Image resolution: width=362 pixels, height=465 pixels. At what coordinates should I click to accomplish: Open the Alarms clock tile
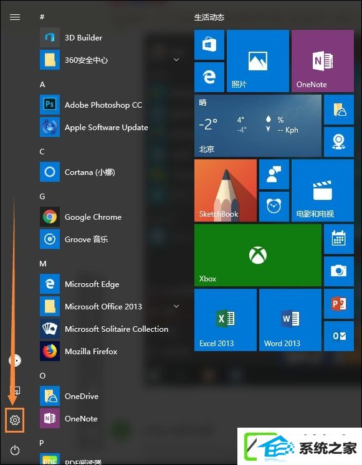tap(274, 207)
